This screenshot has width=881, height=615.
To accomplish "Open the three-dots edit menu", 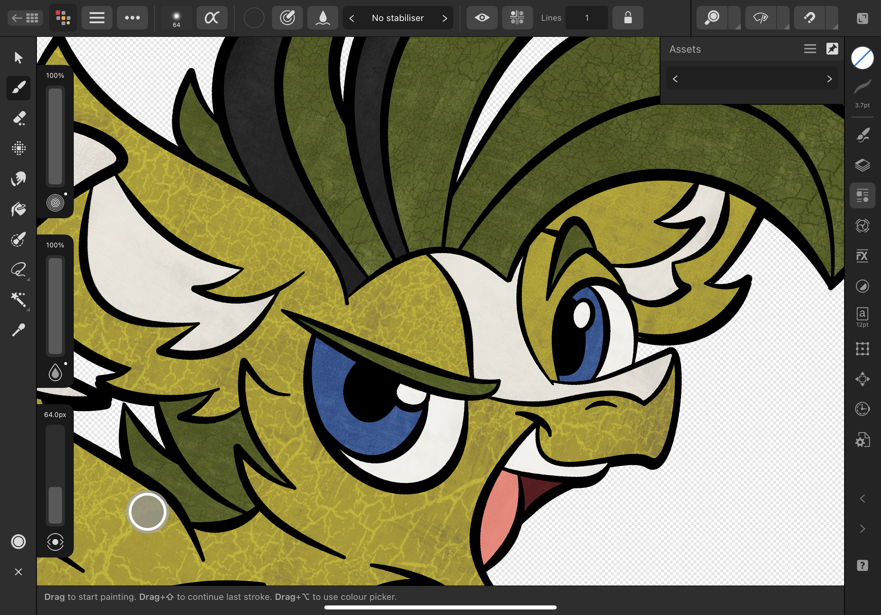I will [x=132, y=18].
